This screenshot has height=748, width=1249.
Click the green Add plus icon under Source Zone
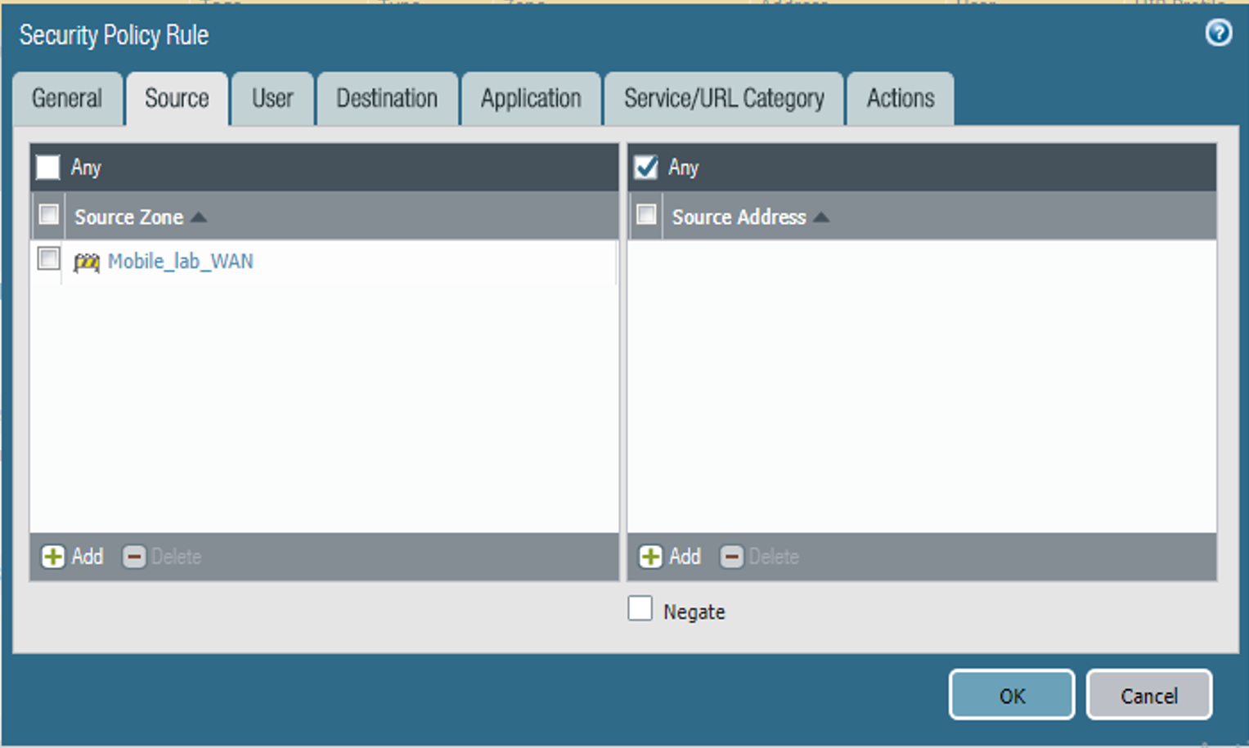(53, 557)
